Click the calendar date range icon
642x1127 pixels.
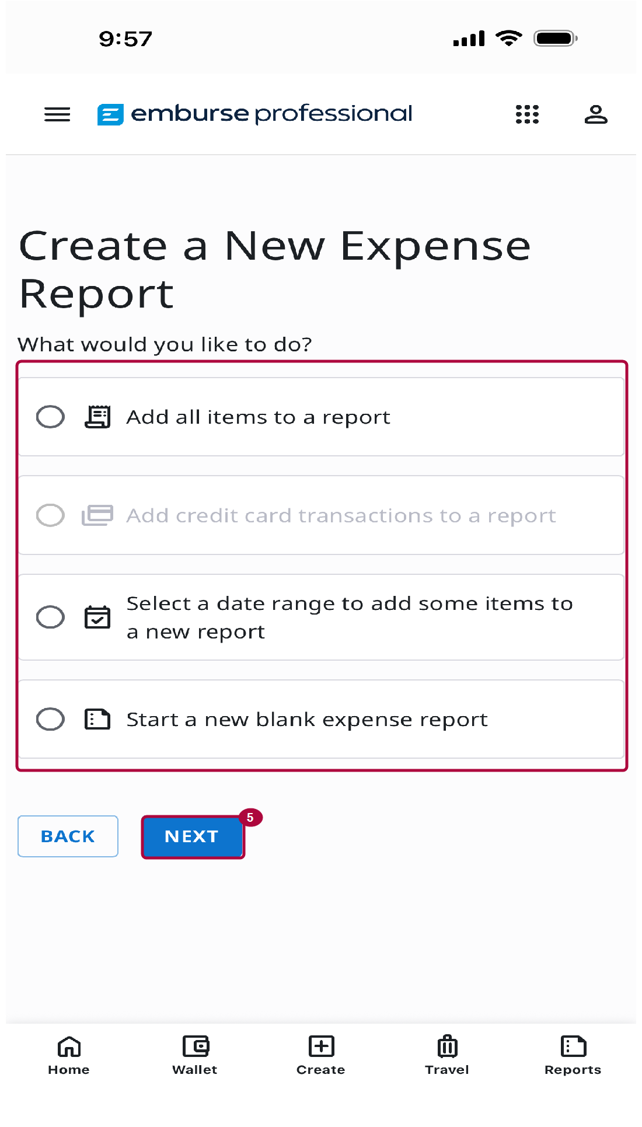click(97, 617)
